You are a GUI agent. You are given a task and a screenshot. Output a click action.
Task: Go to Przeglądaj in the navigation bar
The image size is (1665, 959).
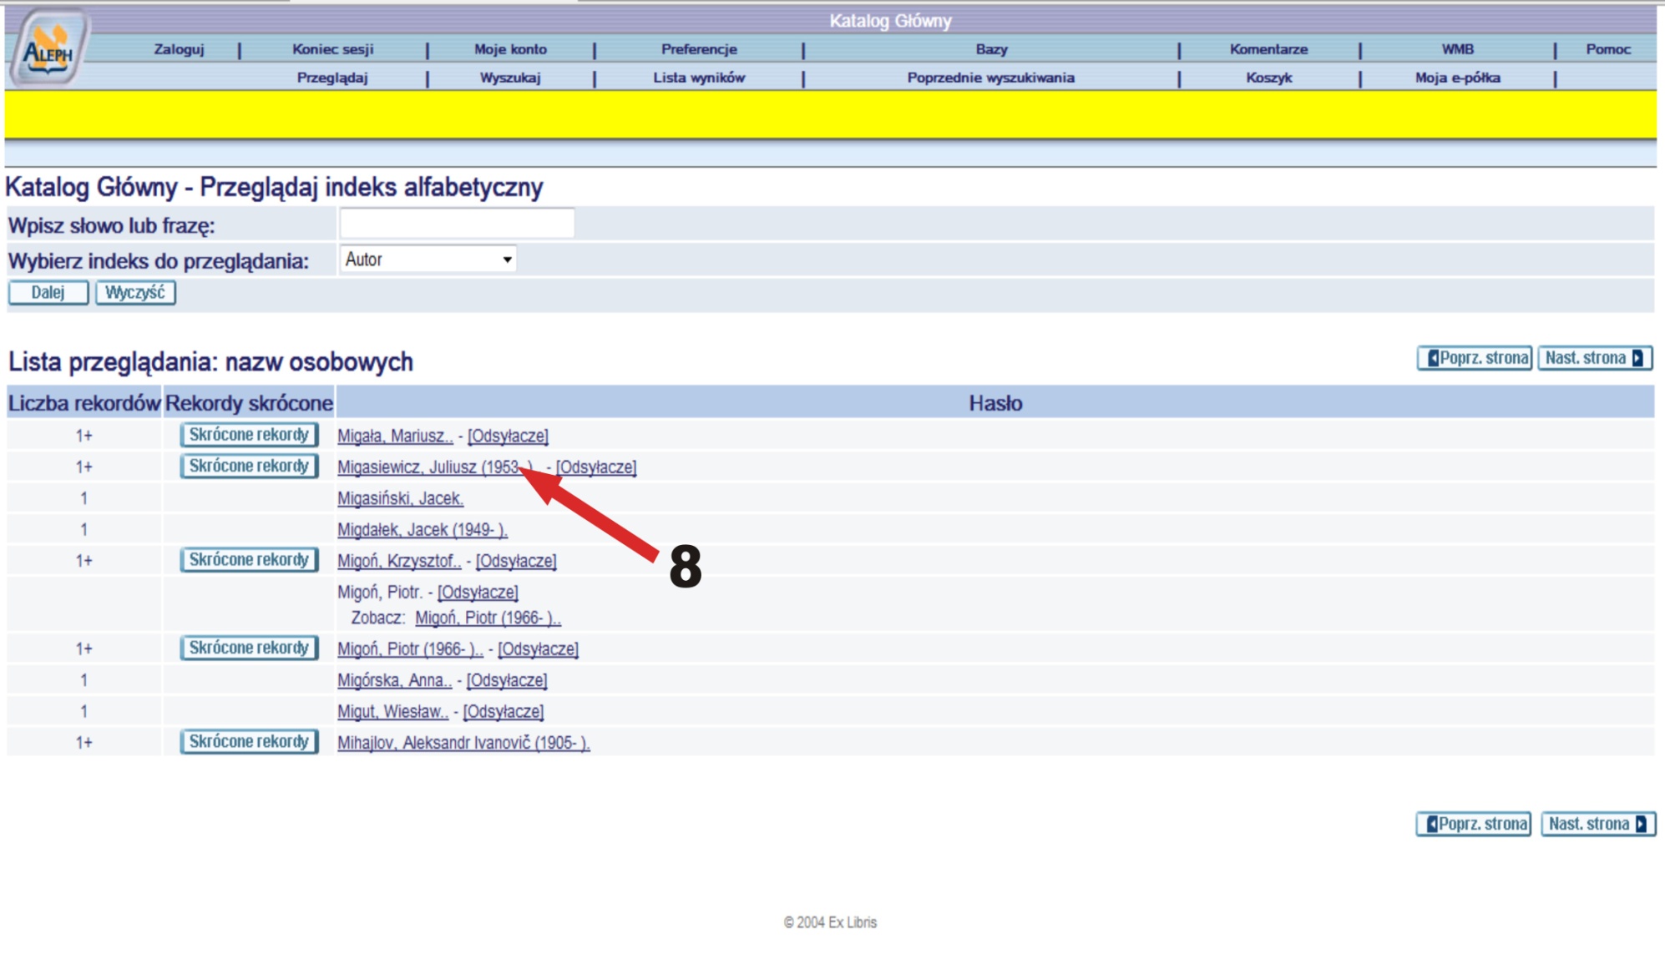point(332,78)
